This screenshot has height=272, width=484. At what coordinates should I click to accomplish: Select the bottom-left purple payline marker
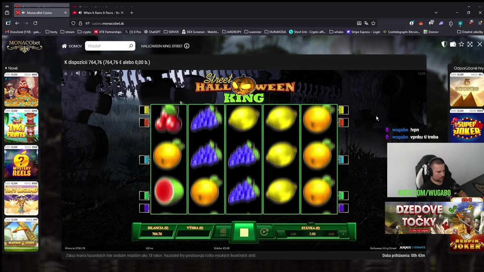point(144,208)
